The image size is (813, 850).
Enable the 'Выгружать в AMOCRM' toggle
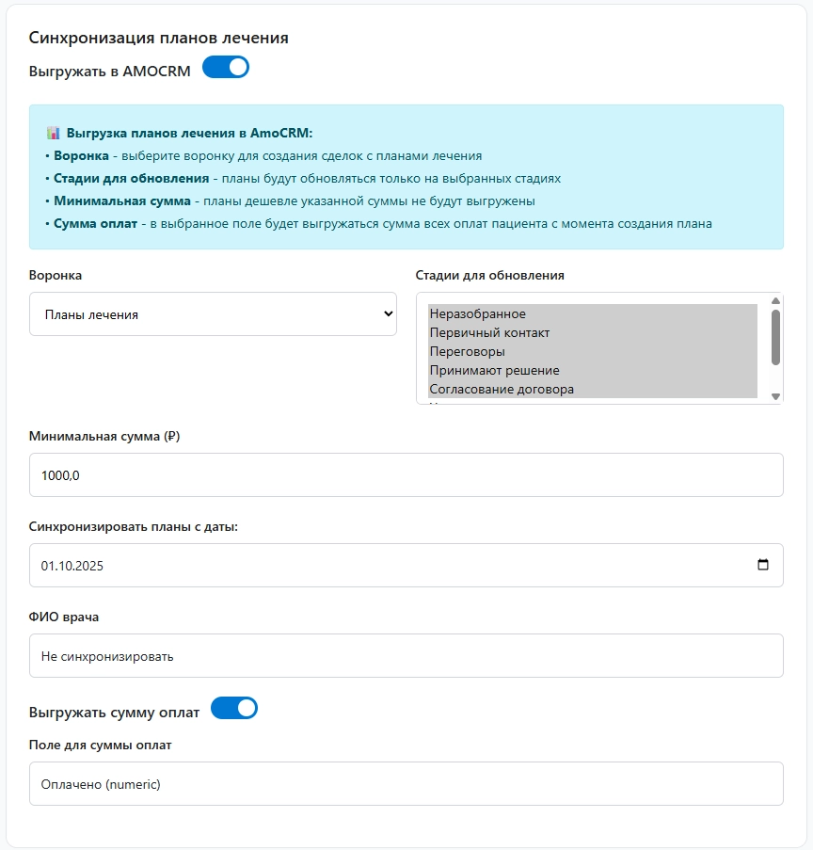tap(225, 67)
